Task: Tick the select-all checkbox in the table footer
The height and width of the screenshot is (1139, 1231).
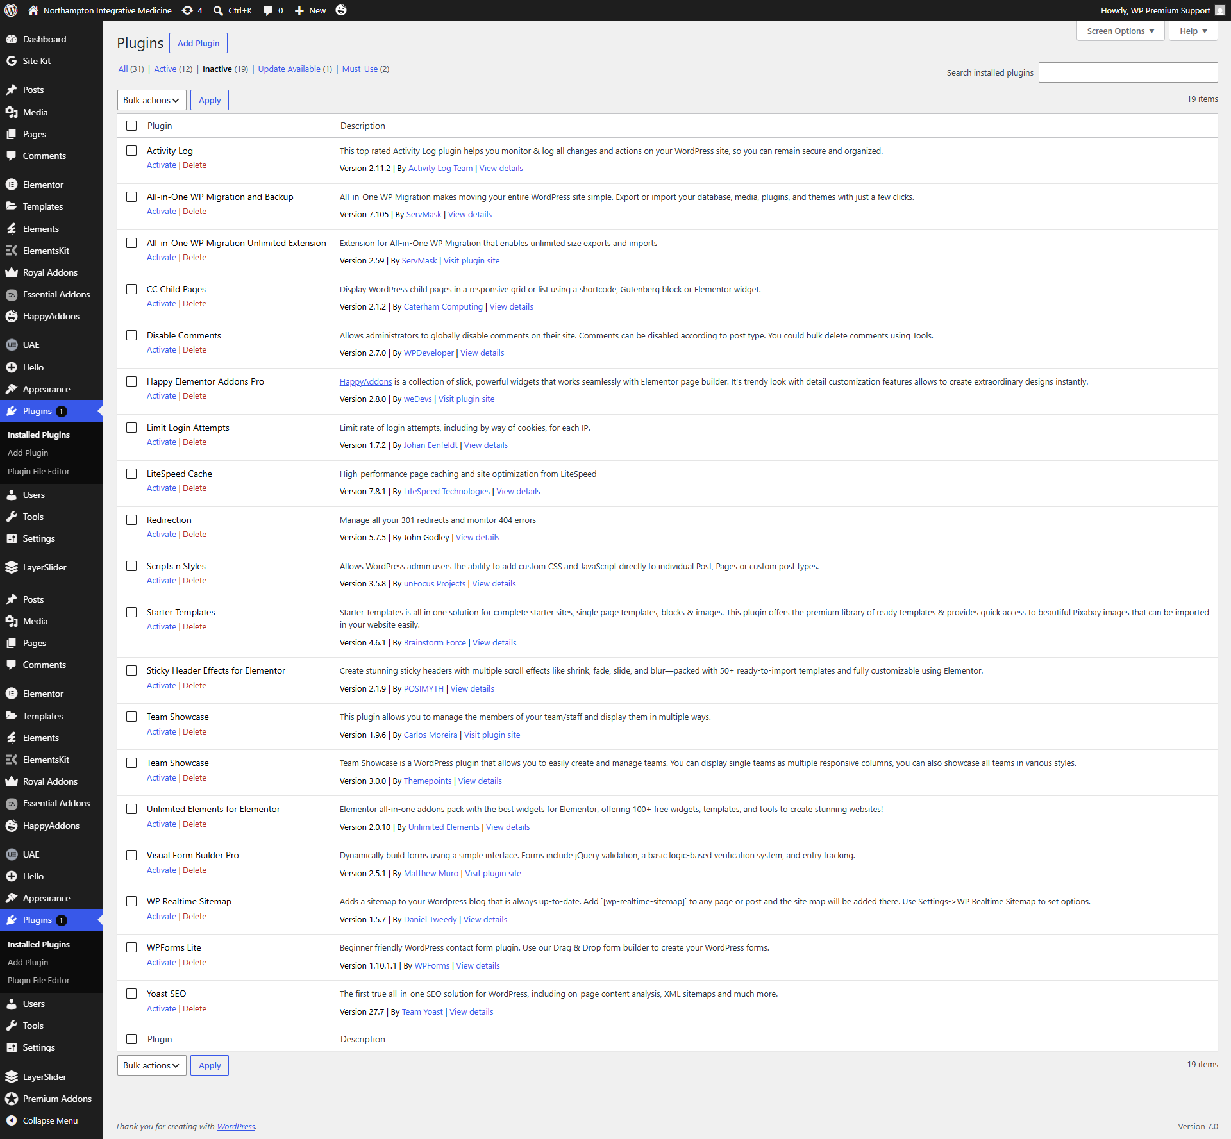Action: 131,1039
